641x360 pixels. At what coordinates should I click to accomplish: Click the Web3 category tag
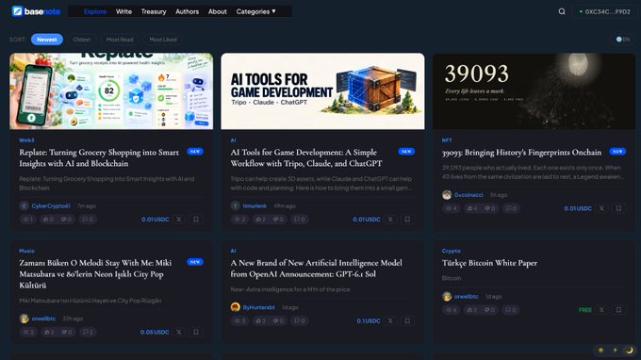click(26, 140)
